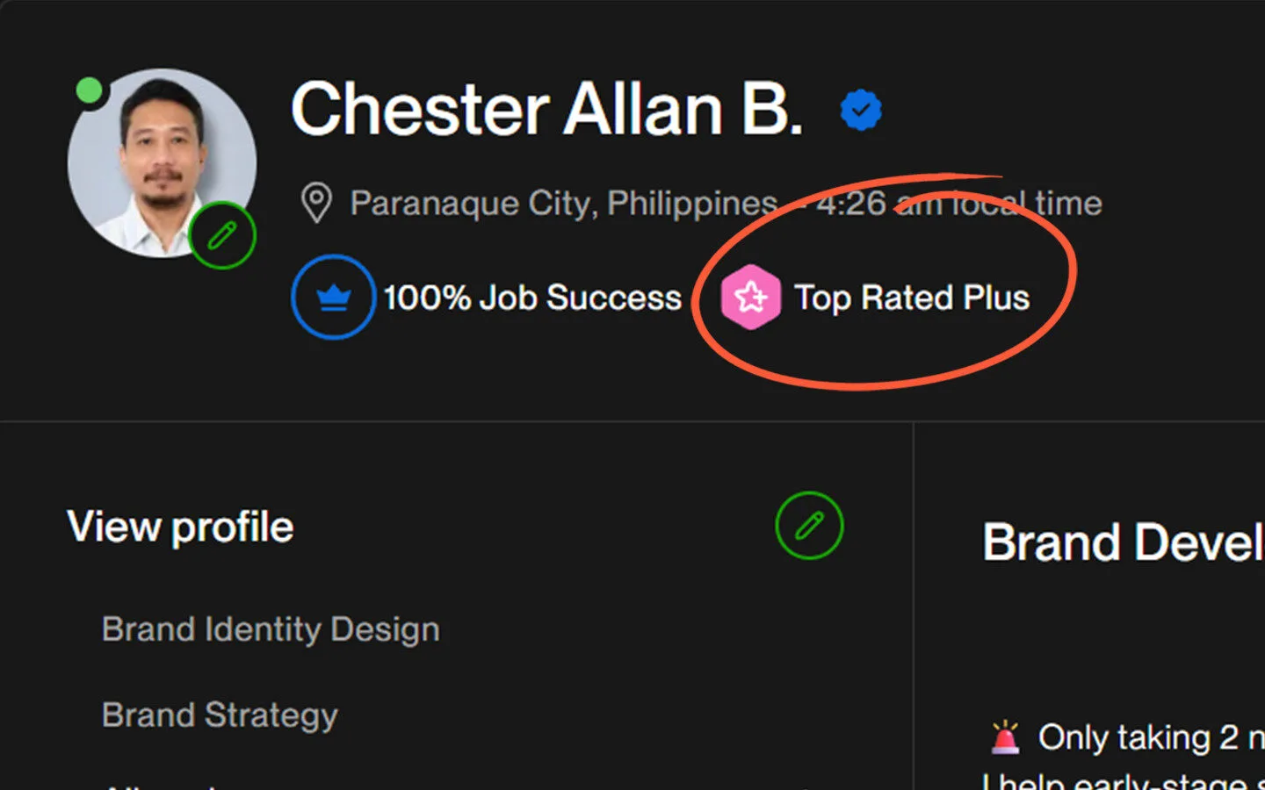Open the Brand Development card

tap(1123, 541)
